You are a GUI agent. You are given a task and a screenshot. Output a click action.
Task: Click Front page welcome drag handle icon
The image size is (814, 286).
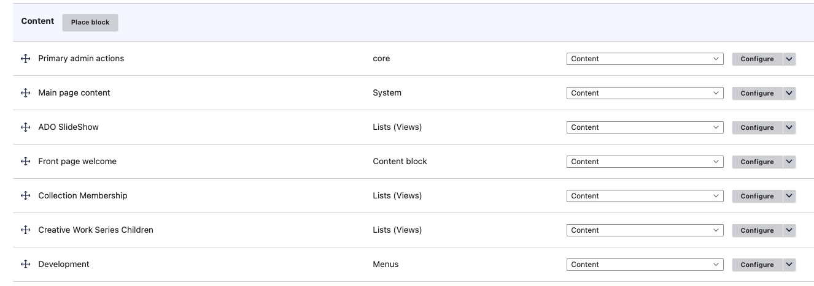(x=25, y=162)
